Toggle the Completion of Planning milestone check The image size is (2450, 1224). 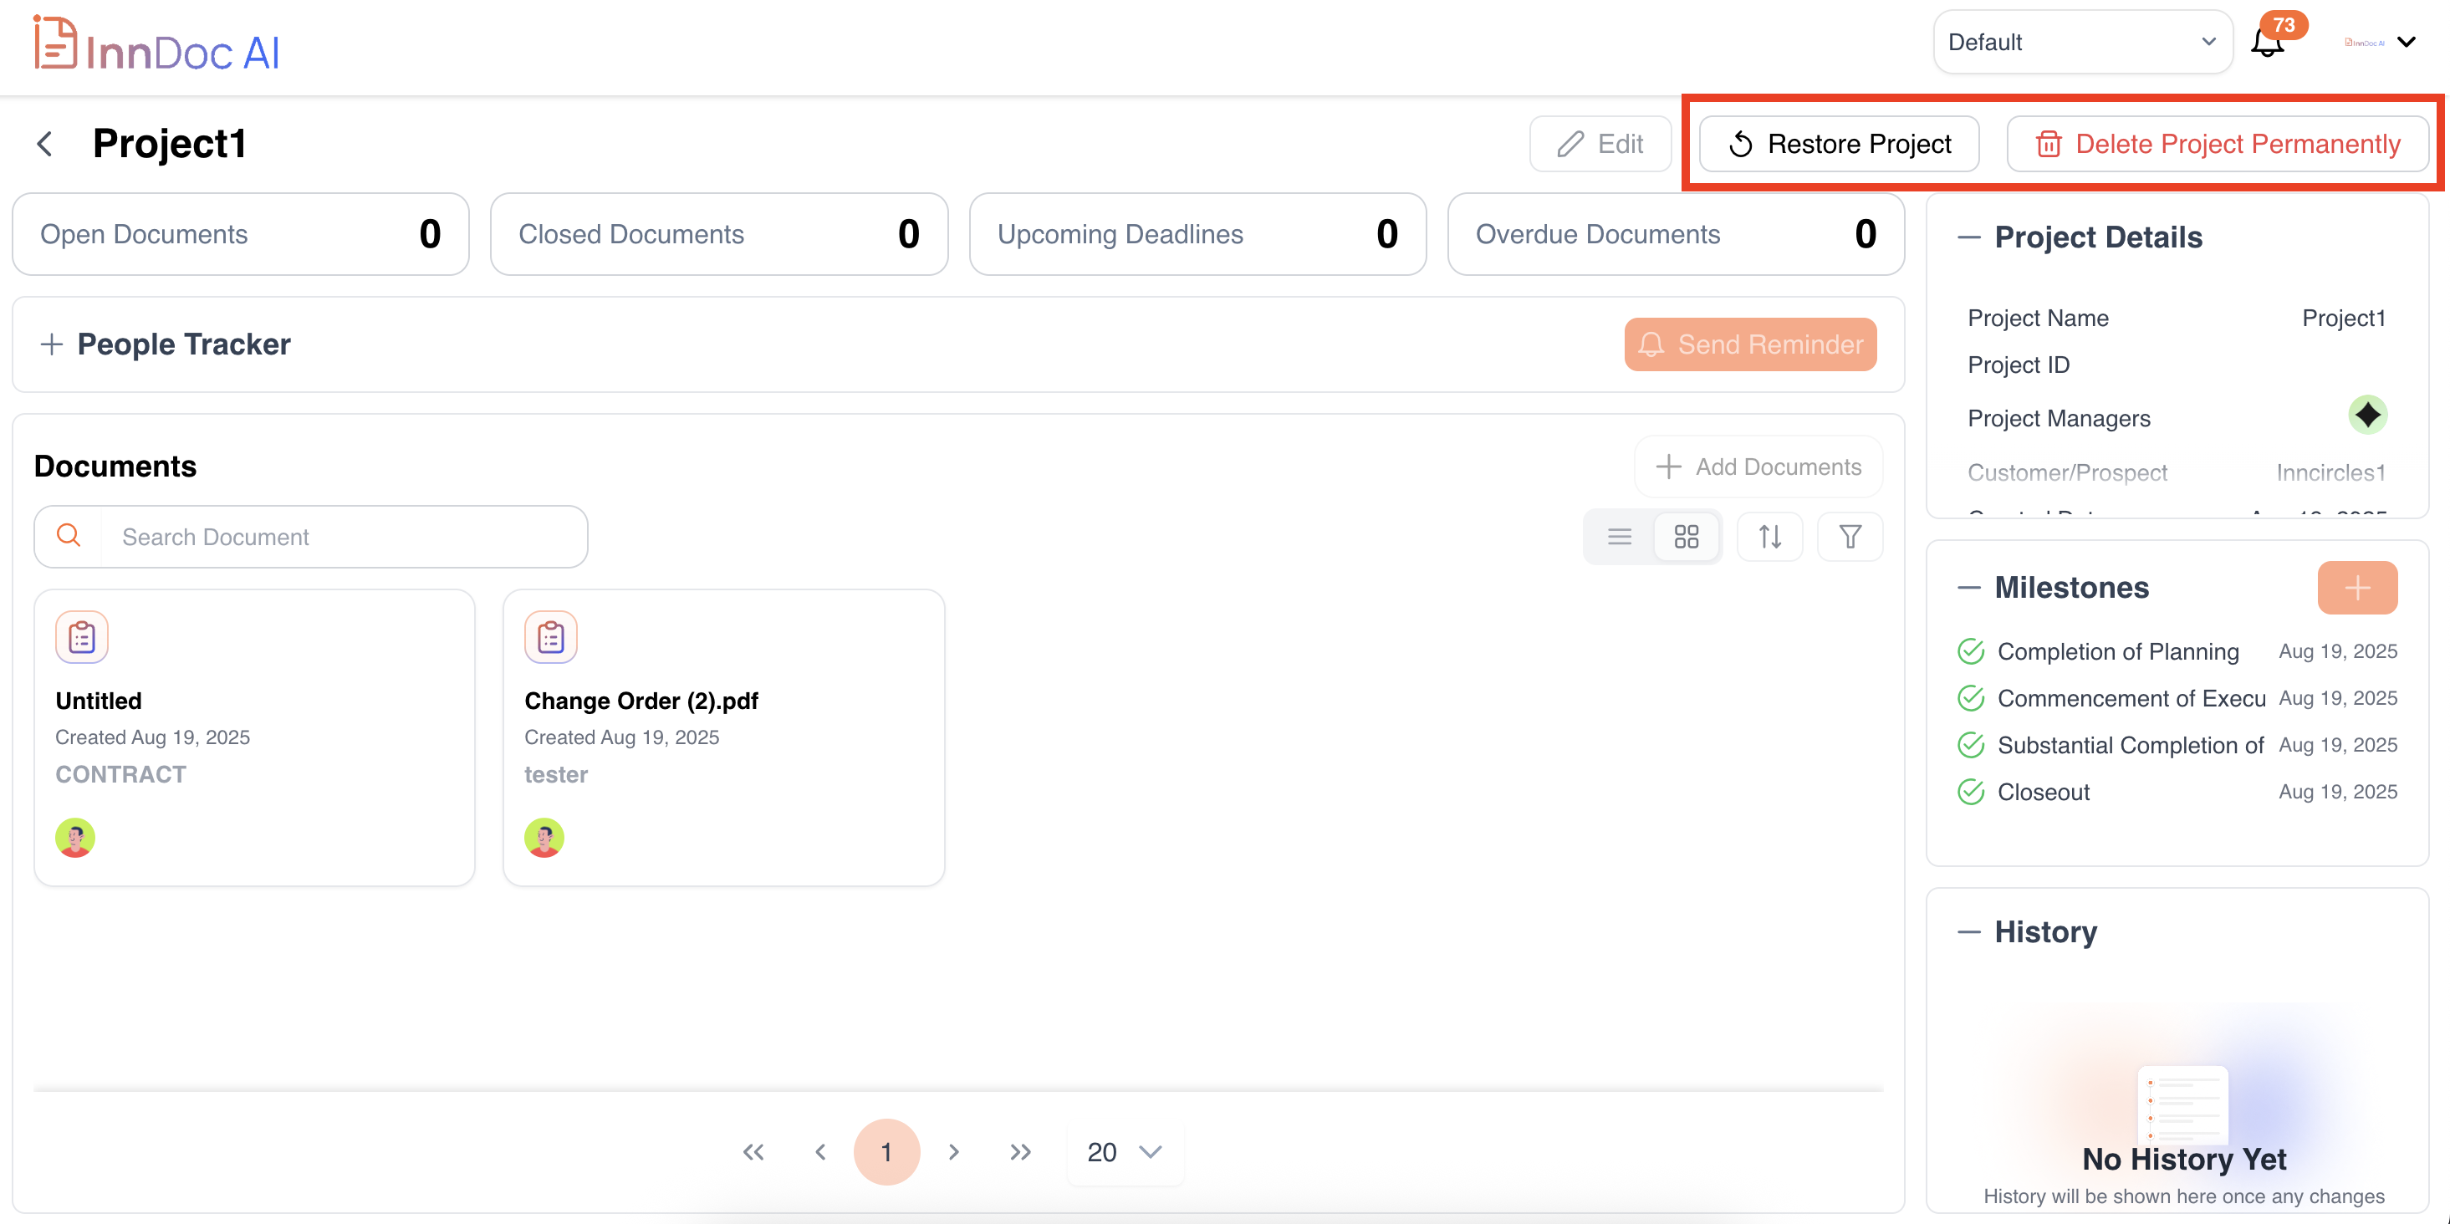(x=1971, y=651)
